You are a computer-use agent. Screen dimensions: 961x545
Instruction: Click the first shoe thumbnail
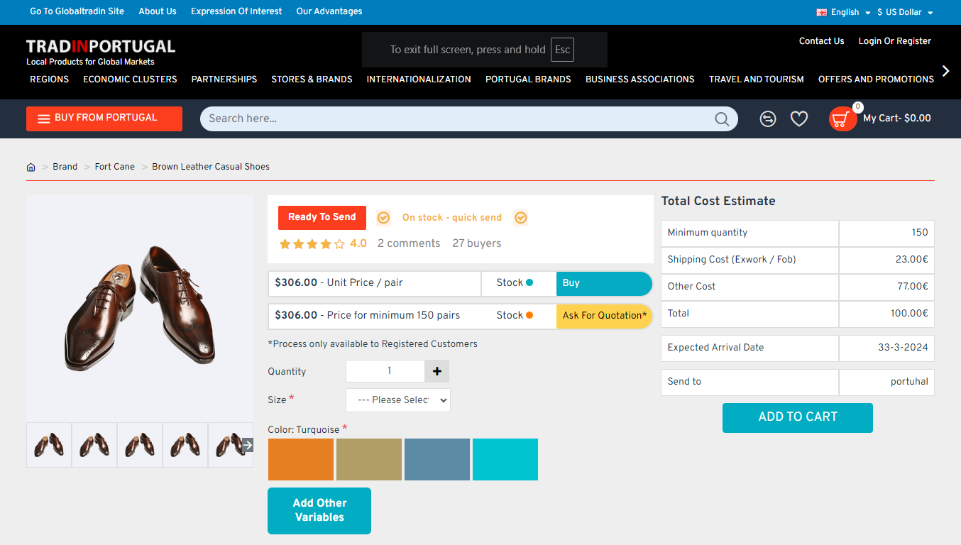point(49,445)
